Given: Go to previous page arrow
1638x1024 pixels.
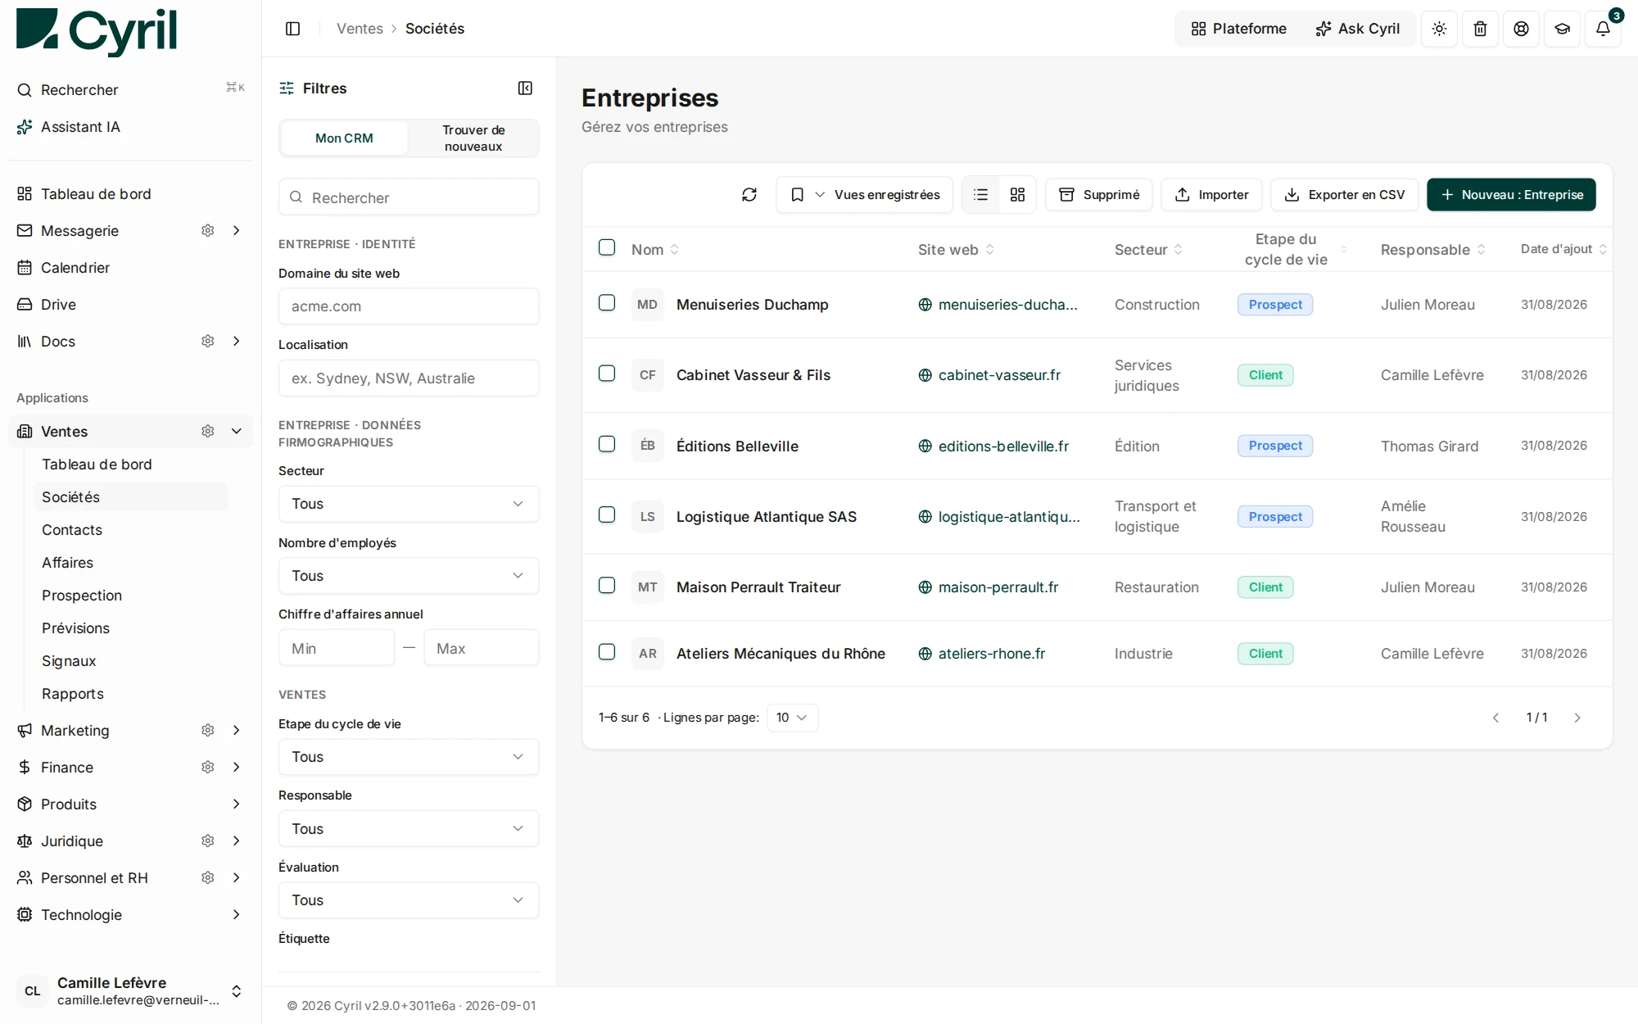Looking at the screenshot, I should (1495, 718).
